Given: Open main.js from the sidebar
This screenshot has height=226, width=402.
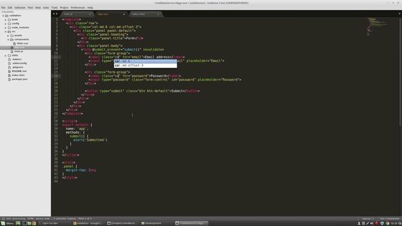Looking at the screenshot, I should [18, 51].
